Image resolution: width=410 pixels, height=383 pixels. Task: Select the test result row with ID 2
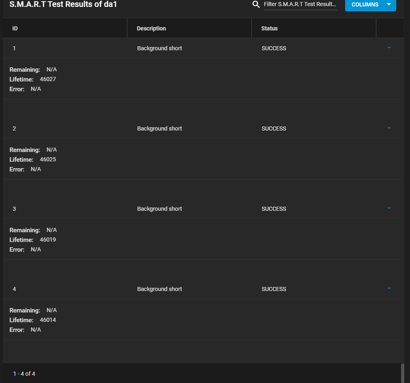(14, 128)
